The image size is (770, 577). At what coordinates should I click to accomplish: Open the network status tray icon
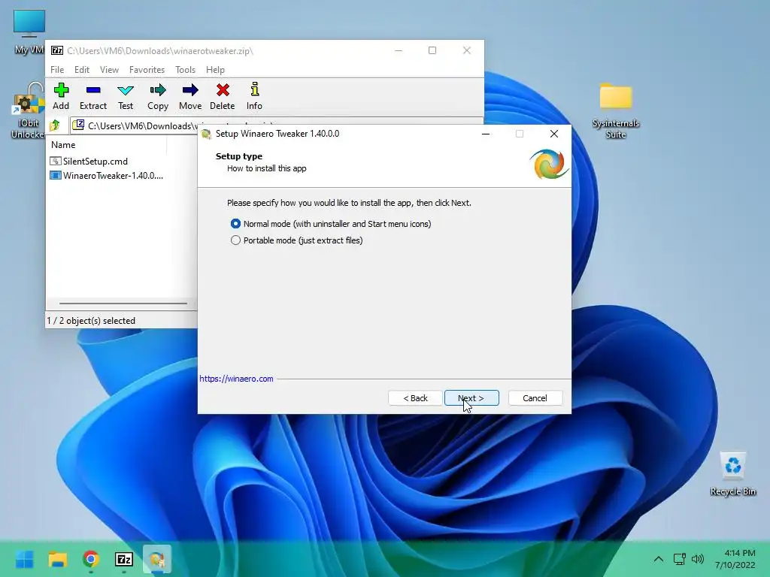pyautogui.click(x=679, y=559)
